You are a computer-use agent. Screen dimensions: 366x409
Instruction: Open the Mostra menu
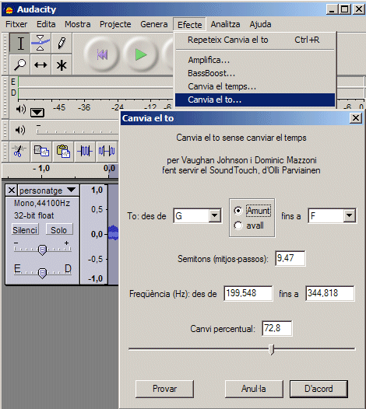[78, 24]
